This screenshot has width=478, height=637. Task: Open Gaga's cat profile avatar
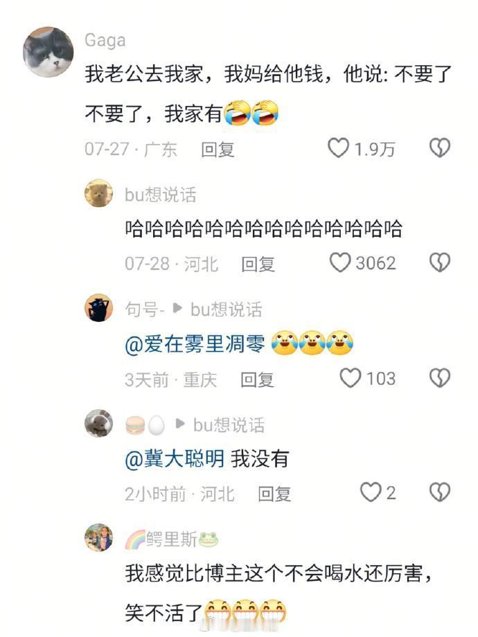pyautogui.click(x=48, y=52)
